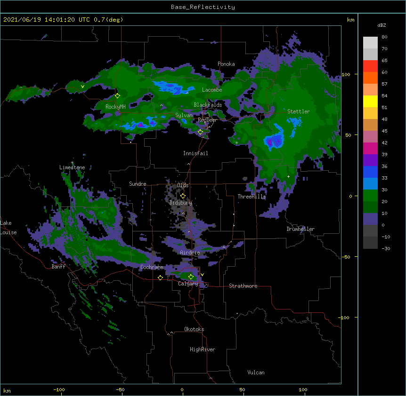Click the yellow V marker east of Calgary
This screenshot has height=396, width=406.
coord(202,275)
